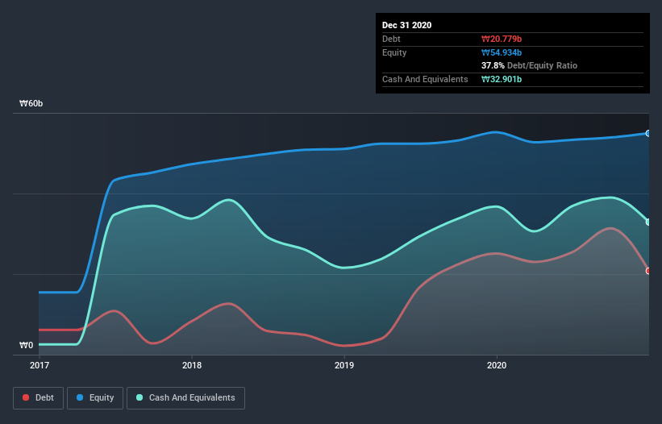662x424 pixels.
Task: Click the 2017 x-axis label
Action: point(40,365)
